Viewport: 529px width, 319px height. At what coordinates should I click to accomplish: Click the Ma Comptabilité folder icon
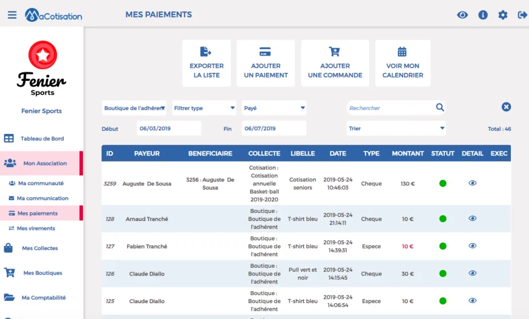(9, 297)
